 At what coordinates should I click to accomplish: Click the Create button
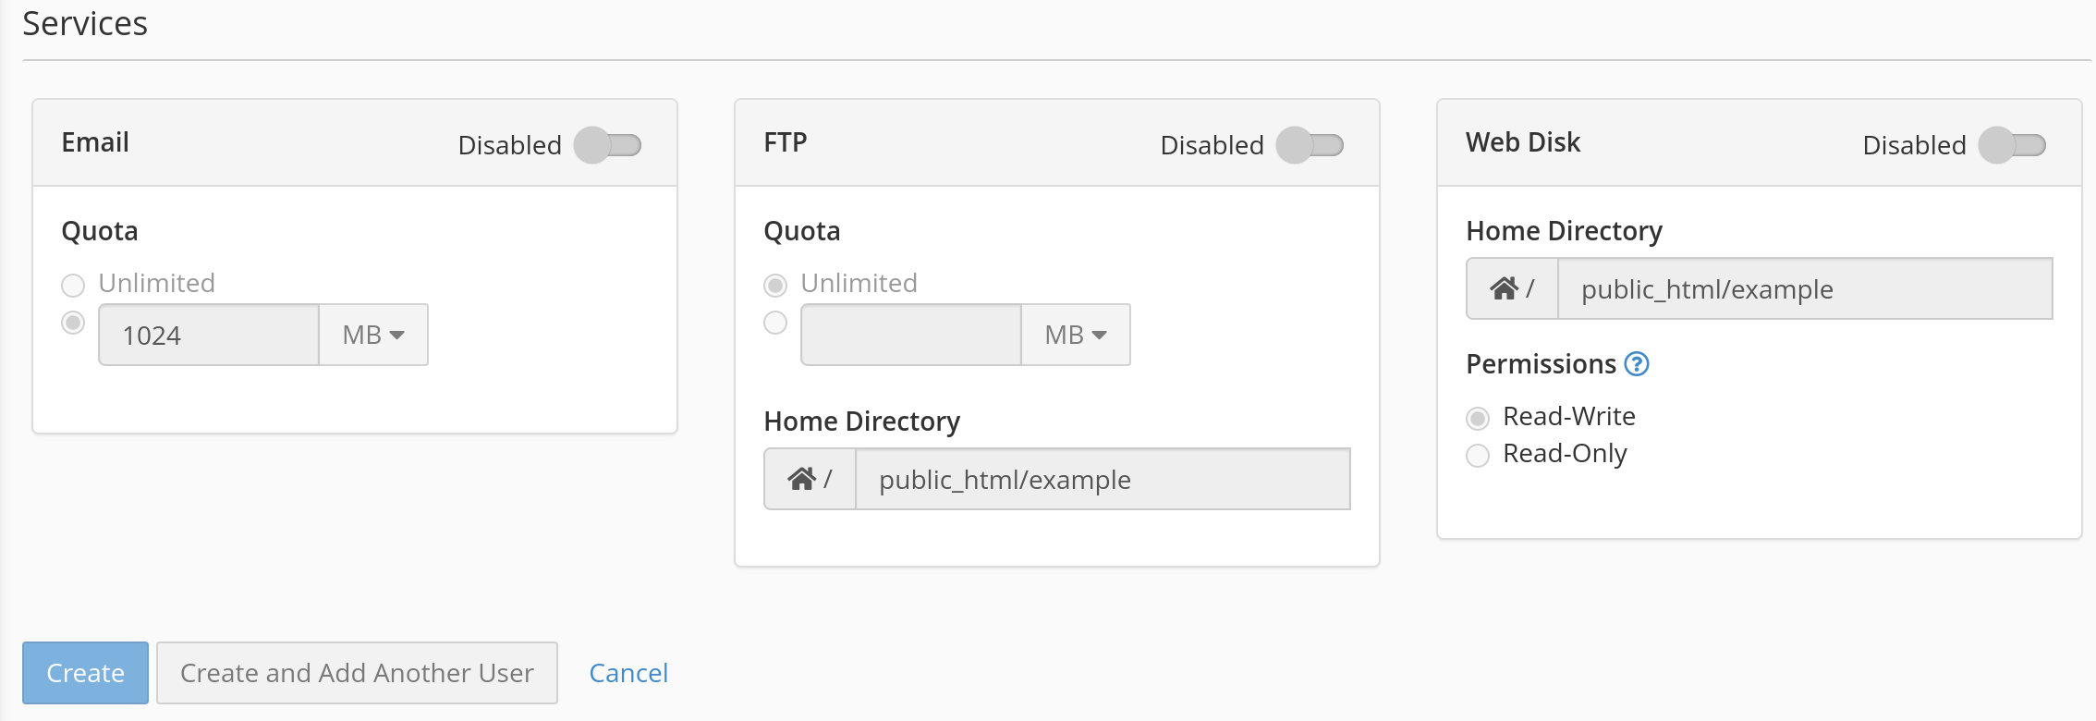point(85,673)
